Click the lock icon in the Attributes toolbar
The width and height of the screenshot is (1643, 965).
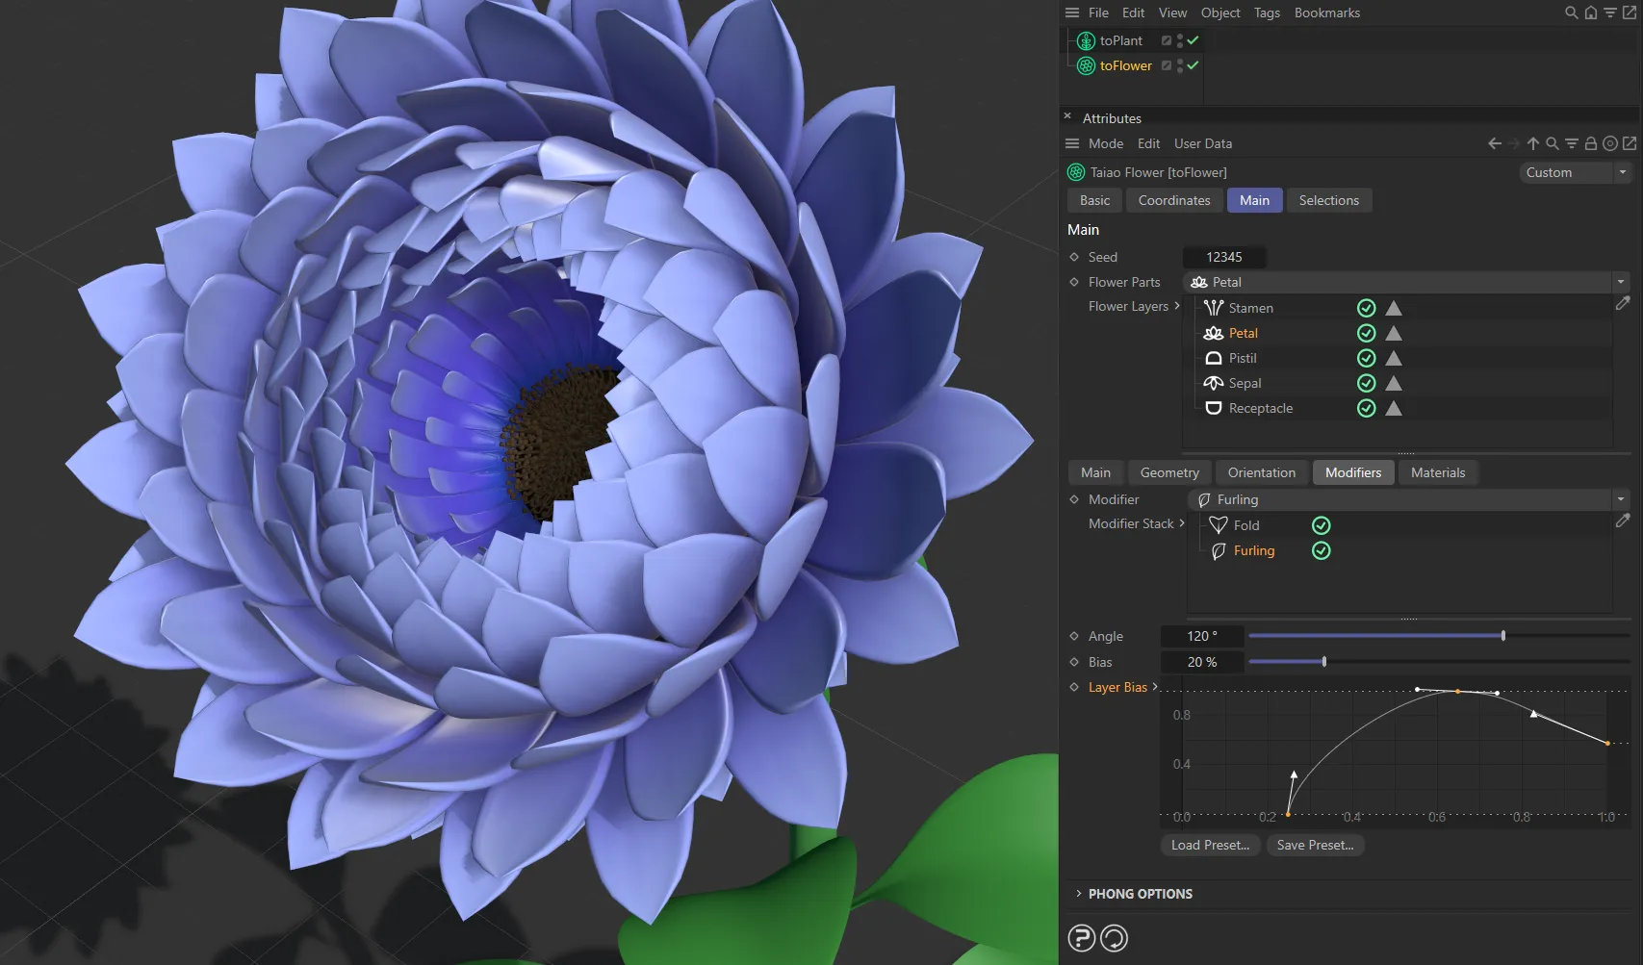pyautogui.click(x=1591, y=142)
